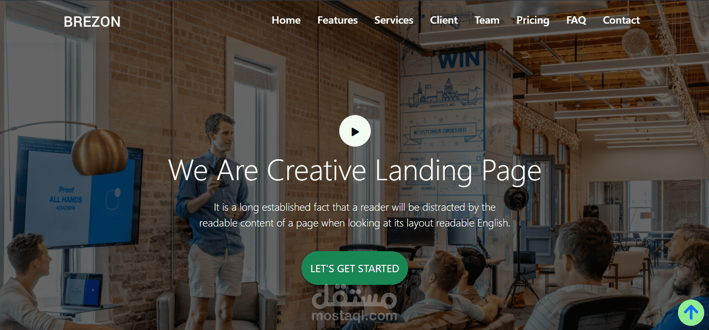Click the mostaql.com watermark text
Image resolution: width=709 pixels, height=330 pixels.
tap(354, 316)
